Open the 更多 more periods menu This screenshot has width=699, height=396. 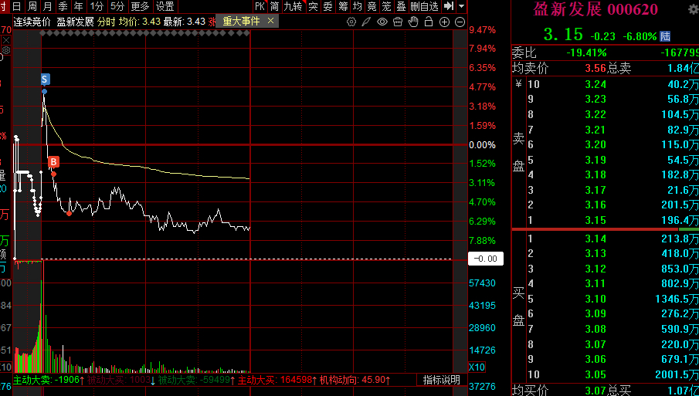pyautogui.click(x=141, y=6)
